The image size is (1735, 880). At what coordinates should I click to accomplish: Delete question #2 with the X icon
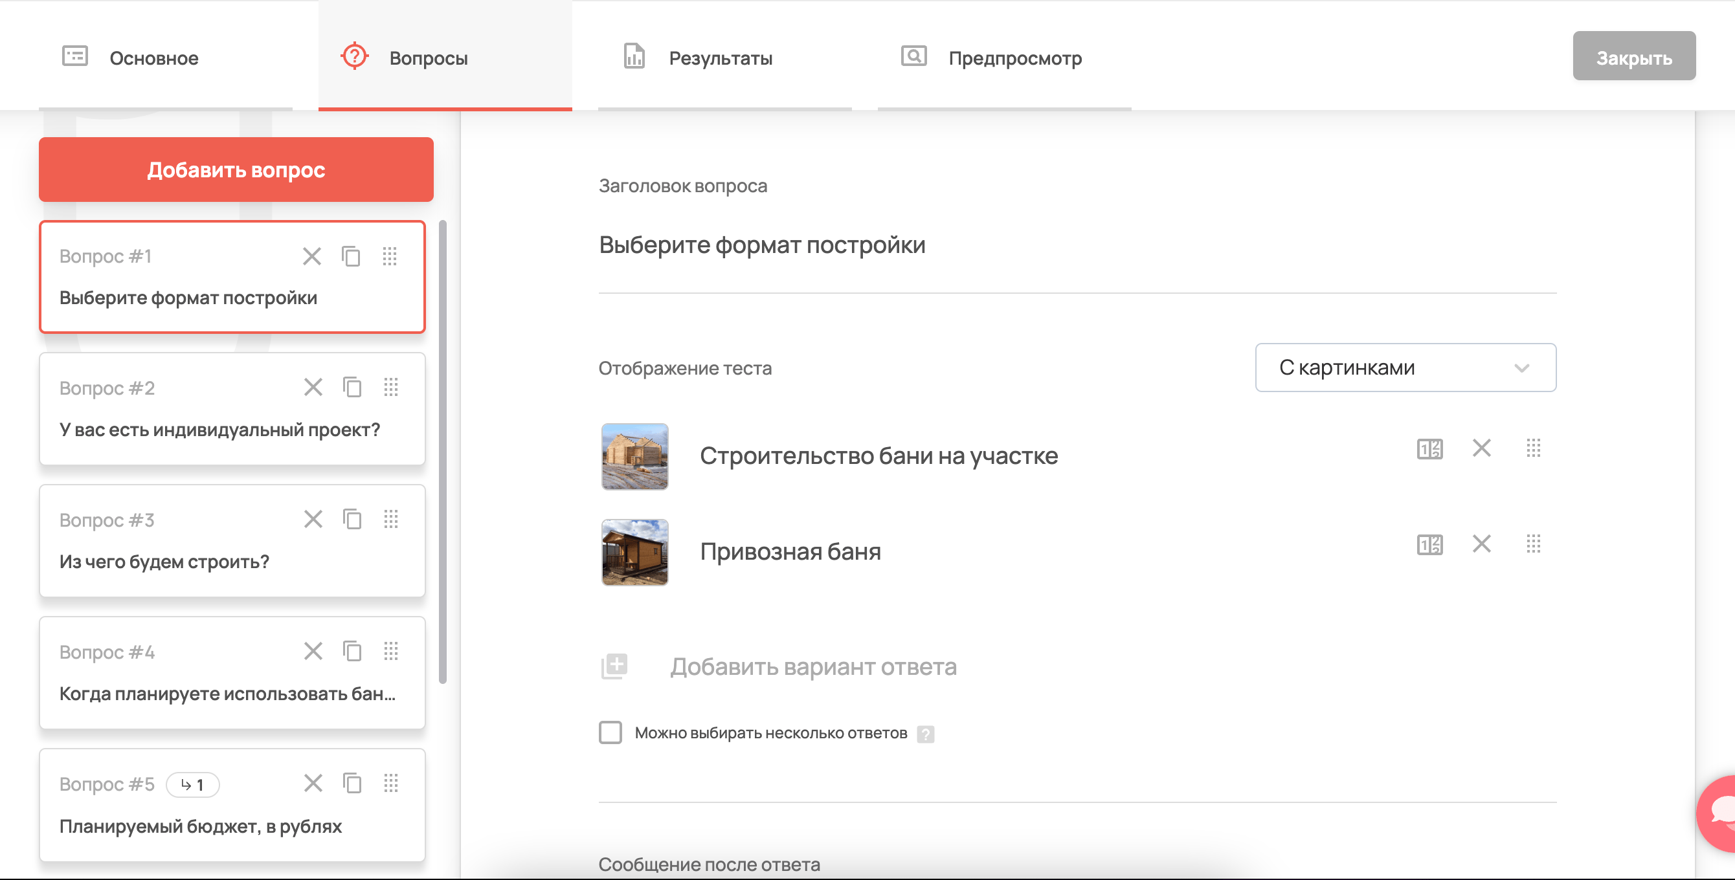pyautogui.click(x=313, y=387)
